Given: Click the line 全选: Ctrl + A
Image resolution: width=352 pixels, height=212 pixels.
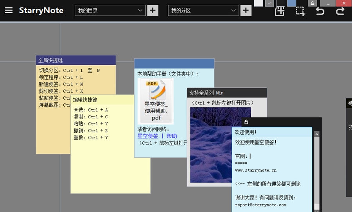Looking at the screenshot, I should 91,110.
